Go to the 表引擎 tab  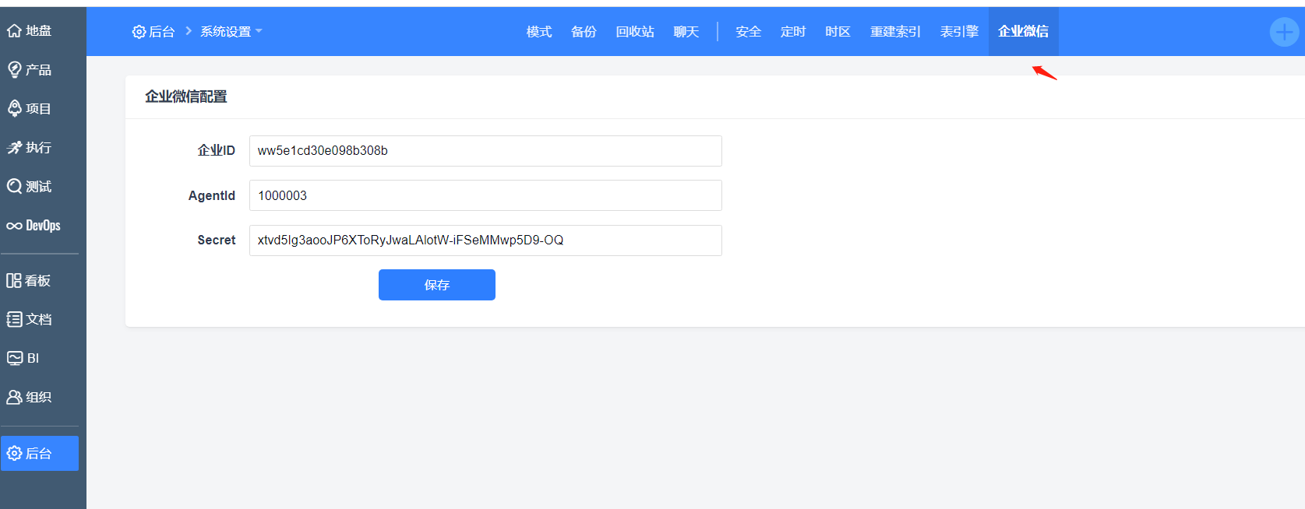959,32
